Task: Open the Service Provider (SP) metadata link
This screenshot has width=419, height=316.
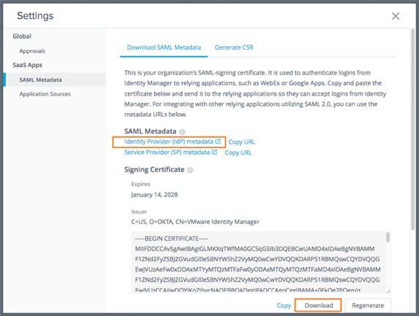Action: click(x=167, y=153)
